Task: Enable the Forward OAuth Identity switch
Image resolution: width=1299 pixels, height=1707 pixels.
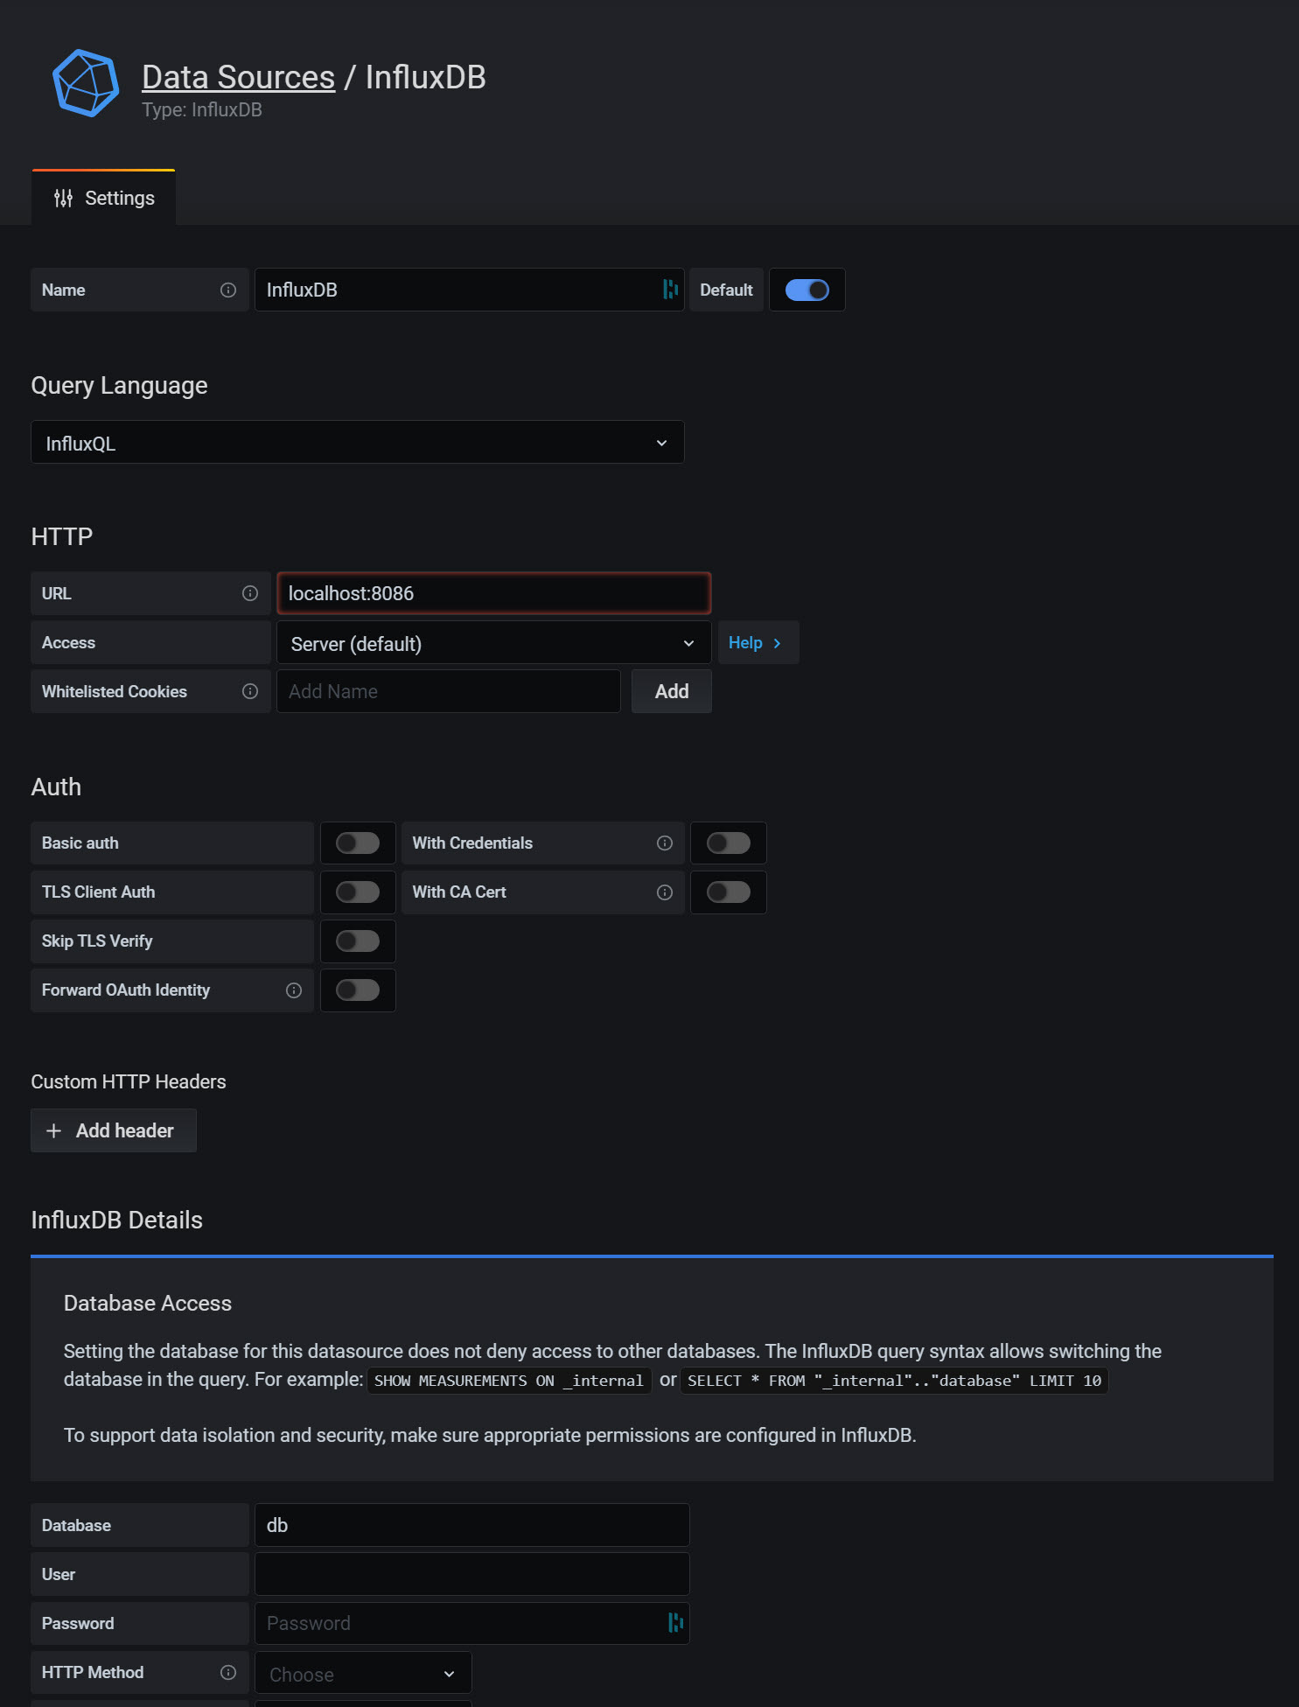Action: 358,990
